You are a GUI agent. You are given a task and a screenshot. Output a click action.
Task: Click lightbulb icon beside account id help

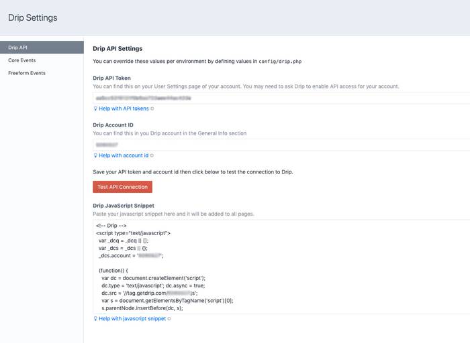pos(95,155)
